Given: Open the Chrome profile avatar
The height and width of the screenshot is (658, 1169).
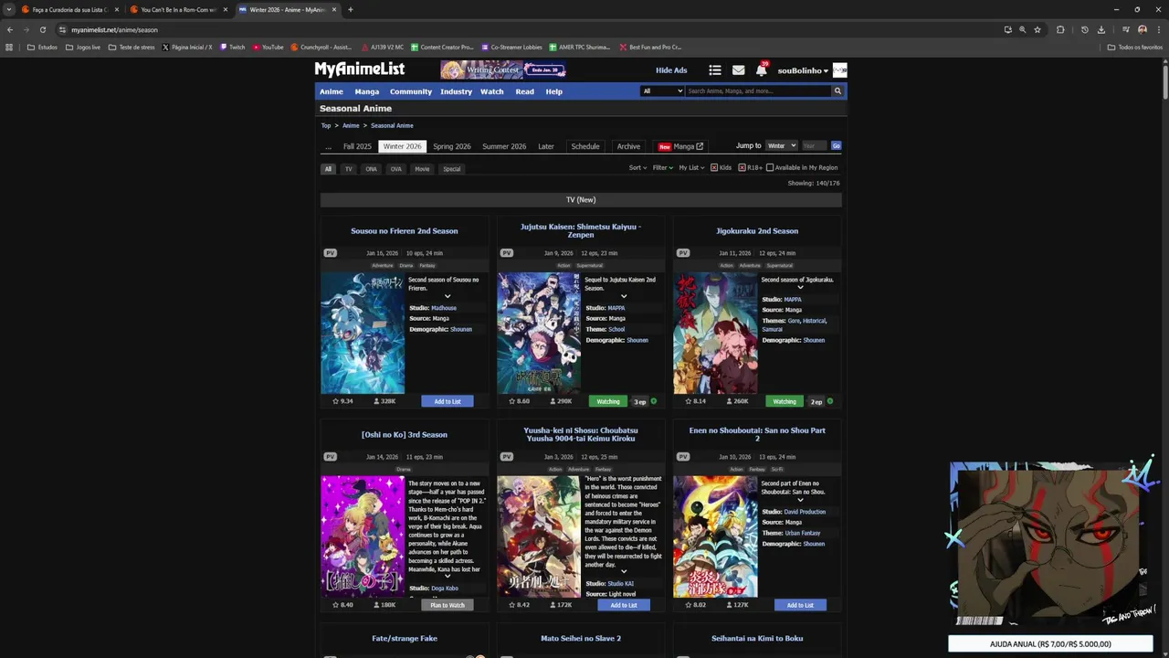Looking at the screenshot, I should tap(1143, 29).
